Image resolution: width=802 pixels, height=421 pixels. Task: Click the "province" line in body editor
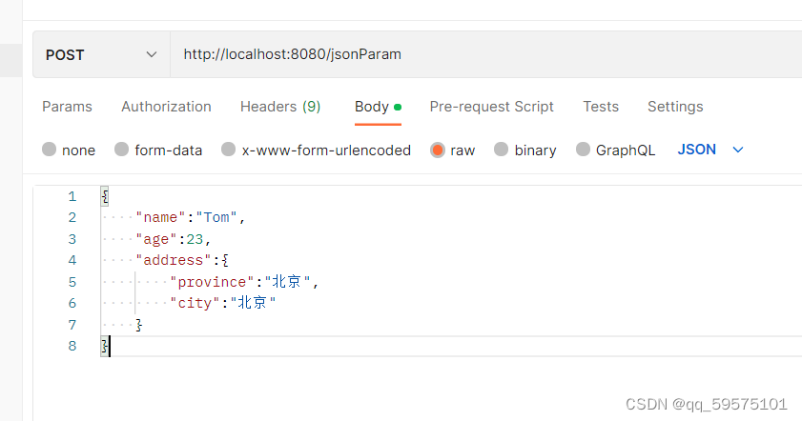244,282
